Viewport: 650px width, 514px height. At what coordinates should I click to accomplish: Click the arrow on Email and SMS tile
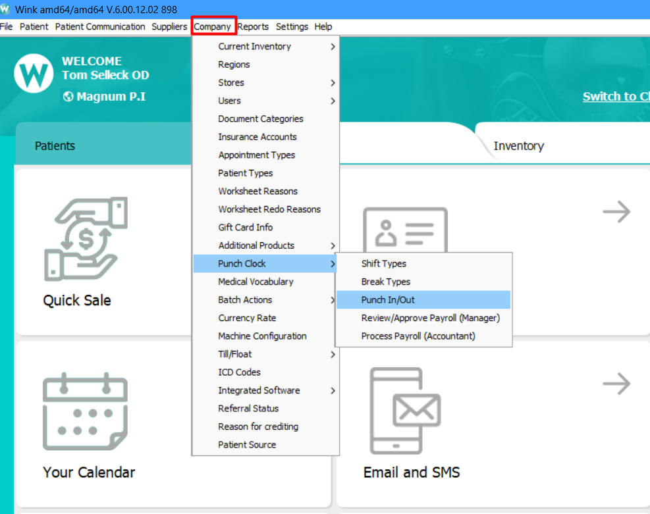[616, 384]
